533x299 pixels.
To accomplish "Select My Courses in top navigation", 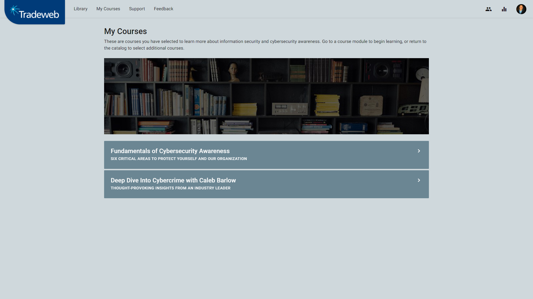I will (108, 9).
